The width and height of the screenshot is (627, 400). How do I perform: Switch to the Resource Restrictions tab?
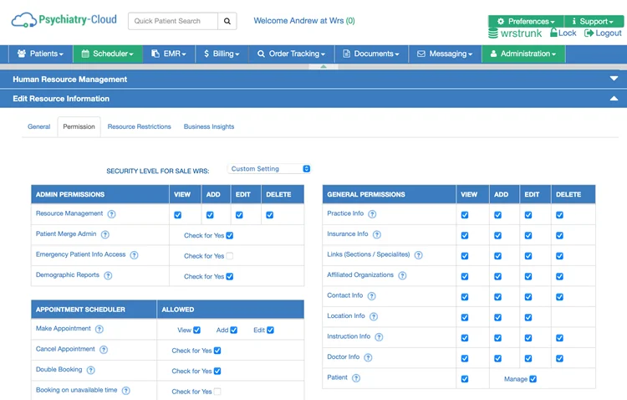[139, 126]
